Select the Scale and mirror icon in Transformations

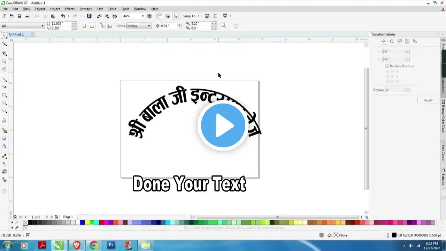tap(399, 41)
